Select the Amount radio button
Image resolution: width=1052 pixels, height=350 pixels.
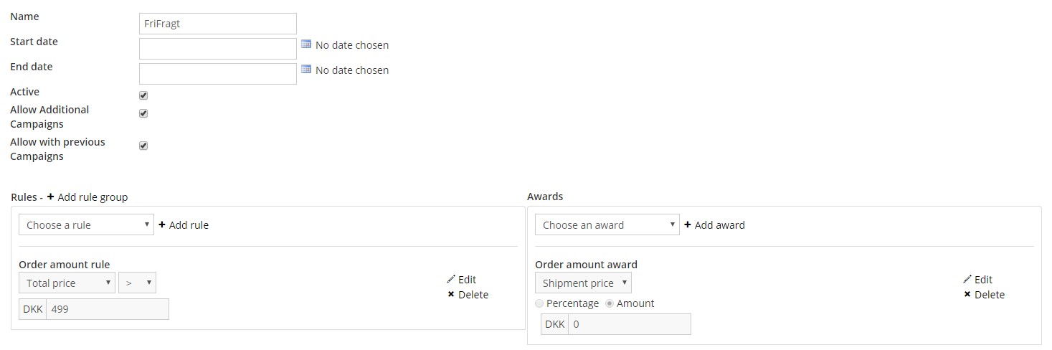[x=610, y=303]
